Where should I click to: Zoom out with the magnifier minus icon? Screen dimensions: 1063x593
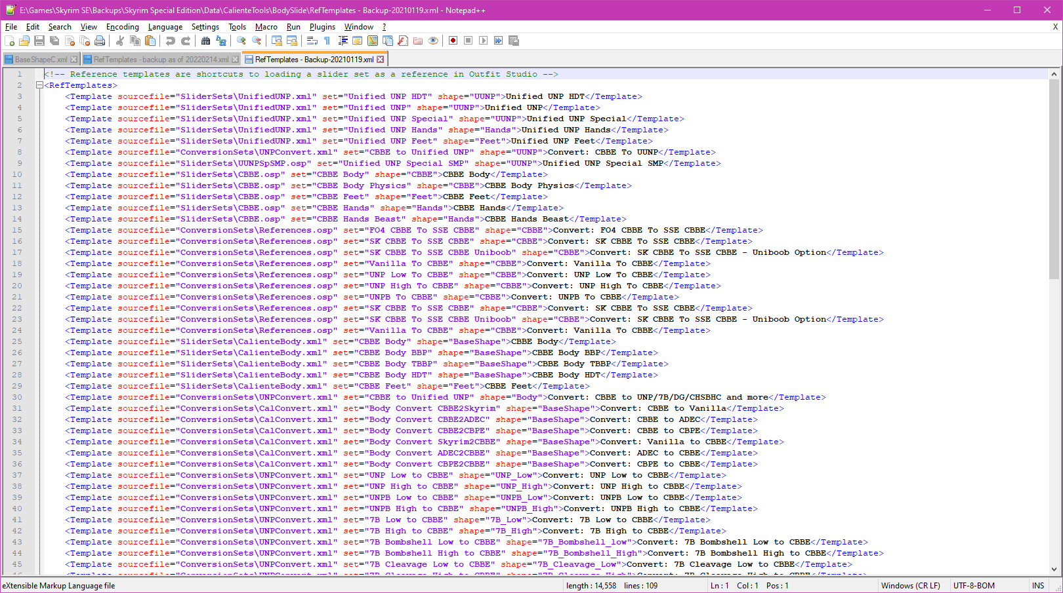pyautogui.click(x=257, y=41)
